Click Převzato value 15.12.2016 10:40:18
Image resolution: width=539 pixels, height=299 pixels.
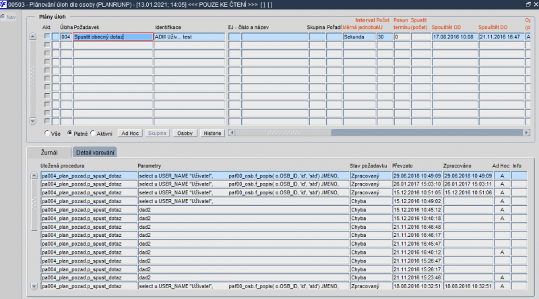[417, 218]
